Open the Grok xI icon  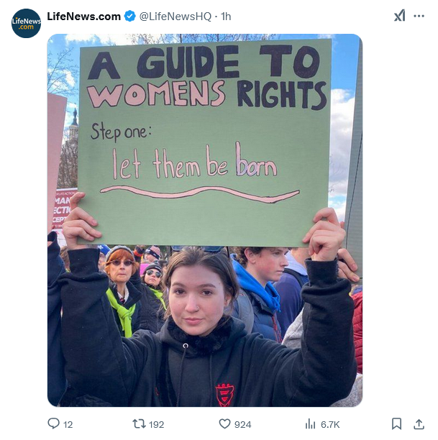click(x=399, y=16)
